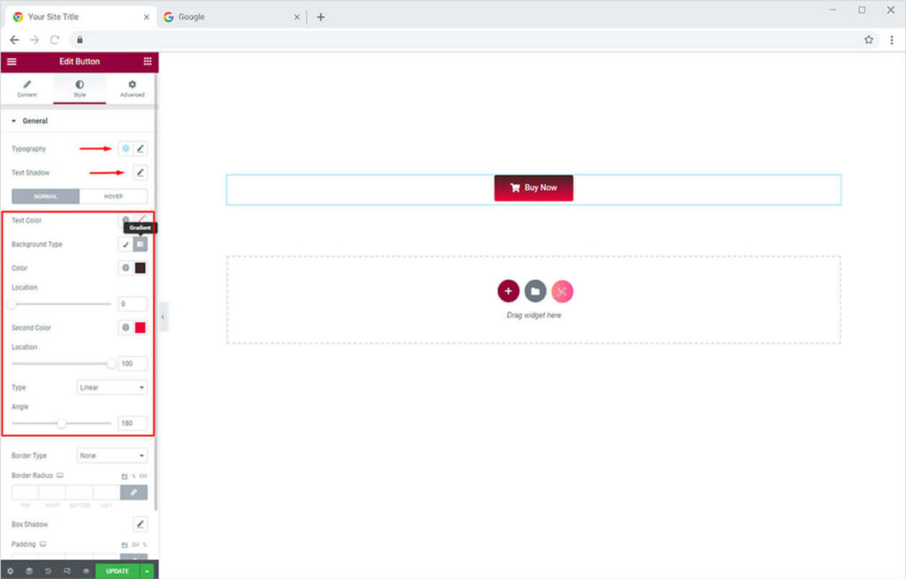Edit Typography with the pencil icon
906x579 pixels.
(x=141, y=149)
